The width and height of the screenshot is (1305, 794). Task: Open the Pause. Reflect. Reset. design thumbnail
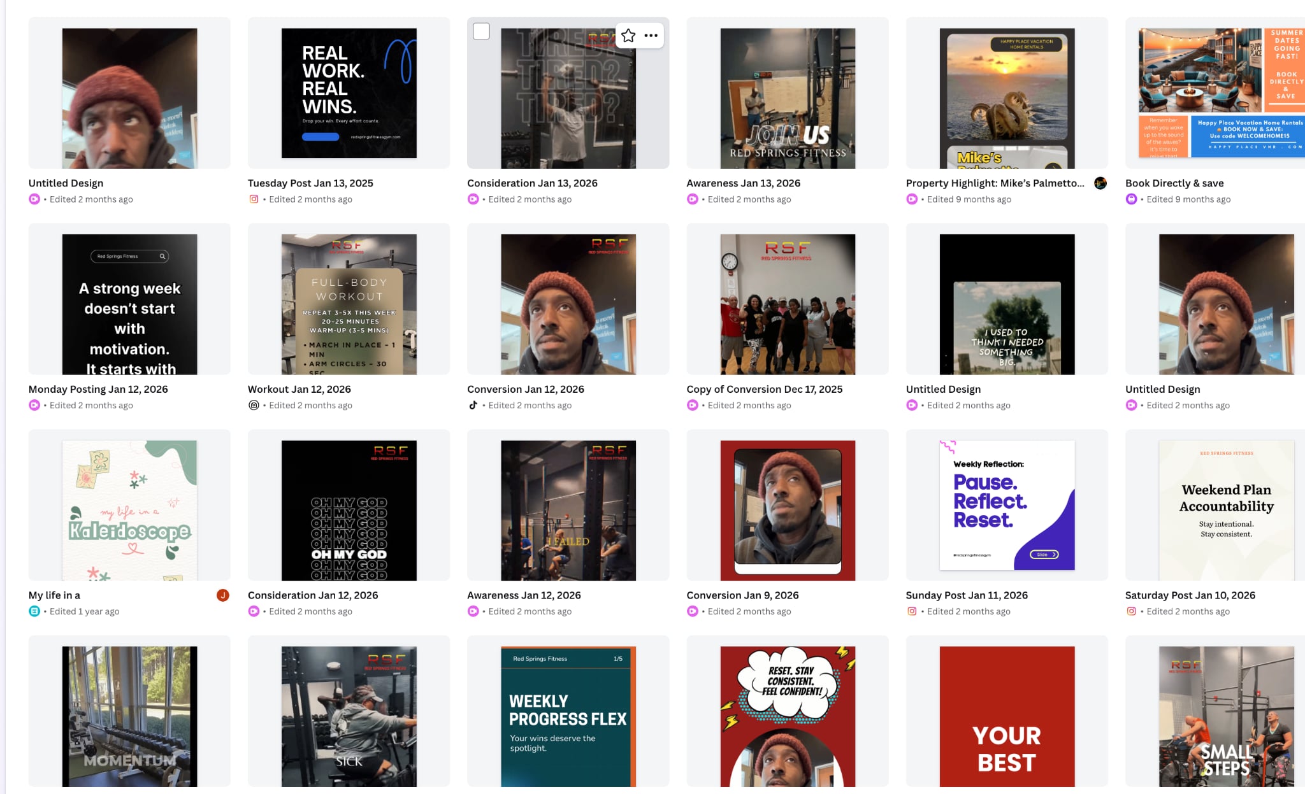coord(1007,505)
